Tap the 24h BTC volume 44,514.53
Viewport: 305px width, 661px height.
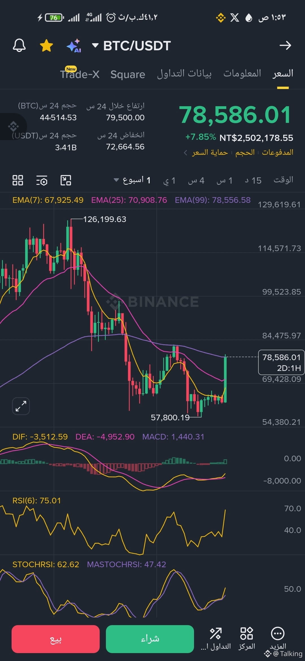tap(58, 118)
